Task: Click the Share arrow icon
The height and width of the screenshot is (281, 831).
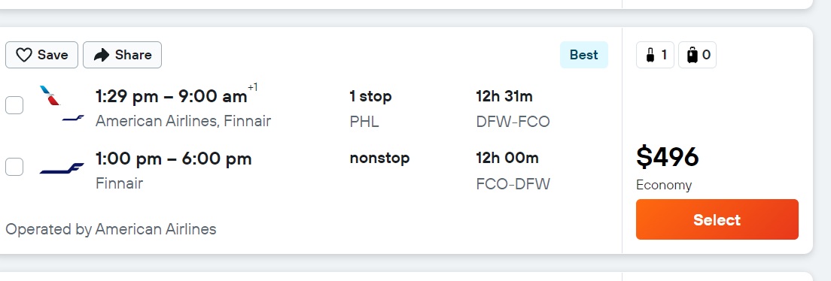Action: coord(101,55)
